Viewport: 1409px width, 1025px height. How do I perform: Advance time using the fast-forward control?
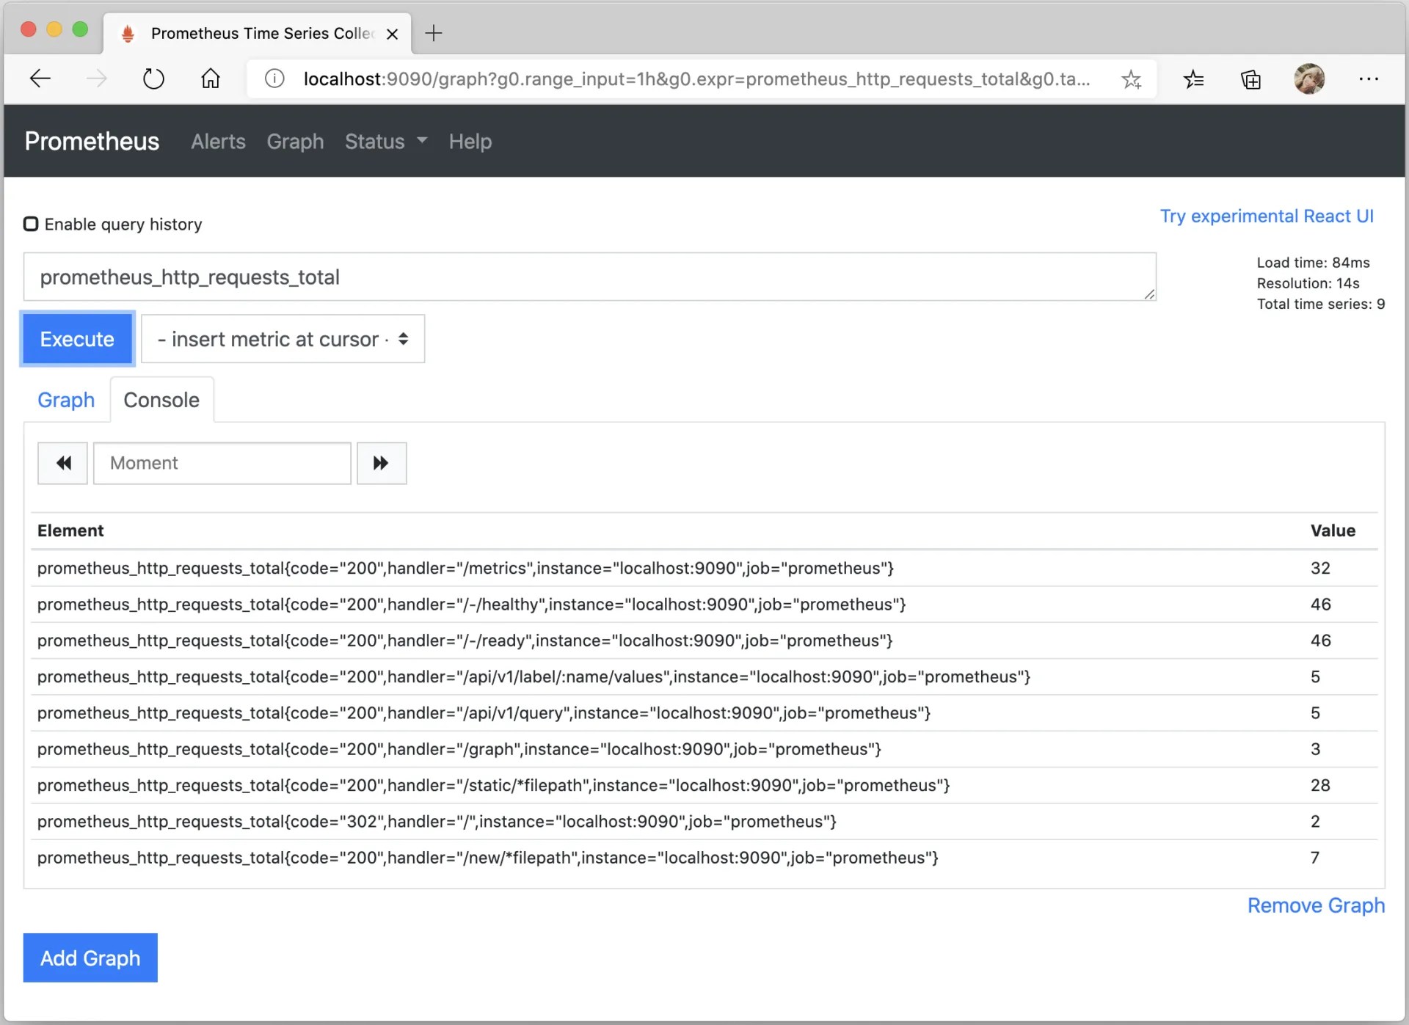[381, 463]
